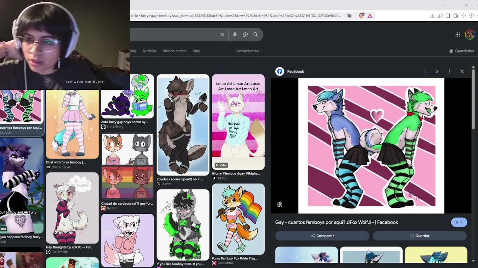Open the 'Furry Femboy Fox Pride Flag' Redbubble thumbnail
Image resolution: width=478 pixels, height=268 pixels.
pos(238,219)
